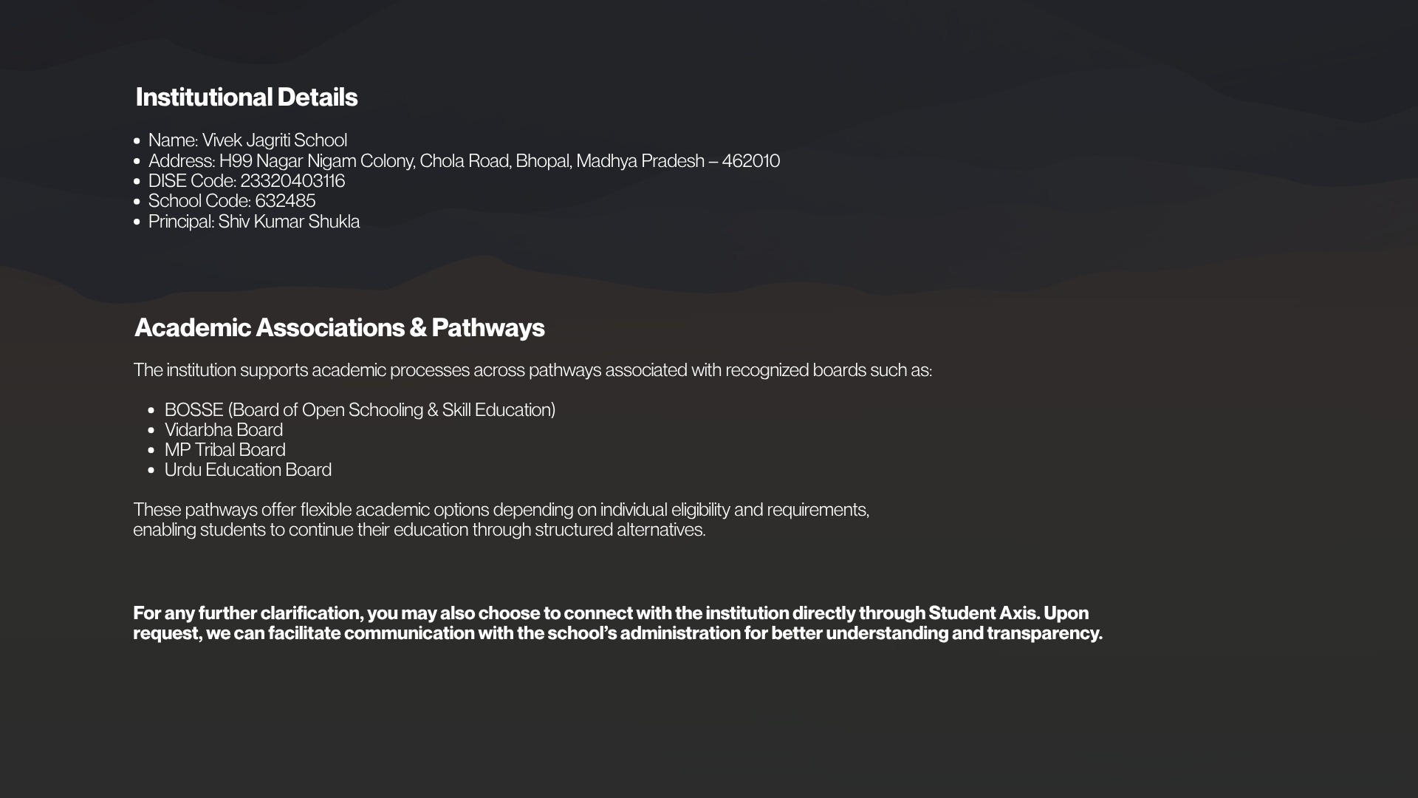Click the Vidarbha Board list item
The image size is (1418, 798).
[x=224, y=430]
